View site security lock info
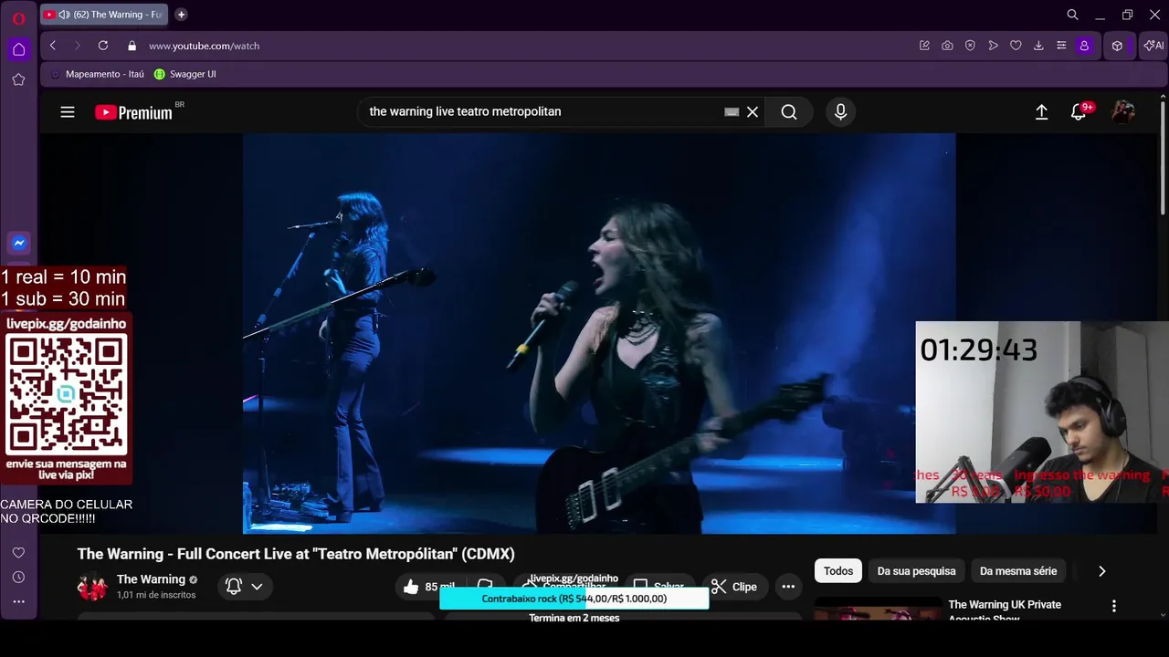 (x=132, y=46)
